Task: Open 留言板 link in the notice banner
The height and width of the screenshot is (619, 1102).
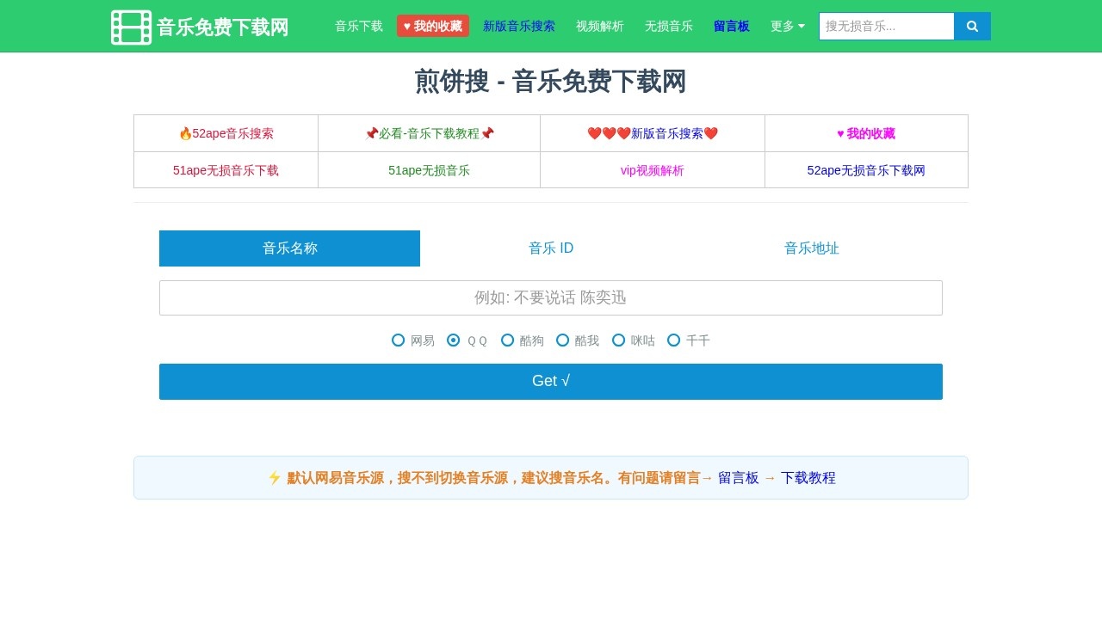Action: pyautogui.click(x=739, y=478)
